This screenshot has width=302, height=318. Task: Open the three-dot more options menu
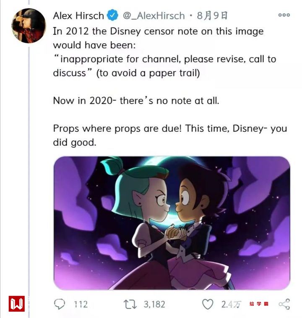click(284, 15)
